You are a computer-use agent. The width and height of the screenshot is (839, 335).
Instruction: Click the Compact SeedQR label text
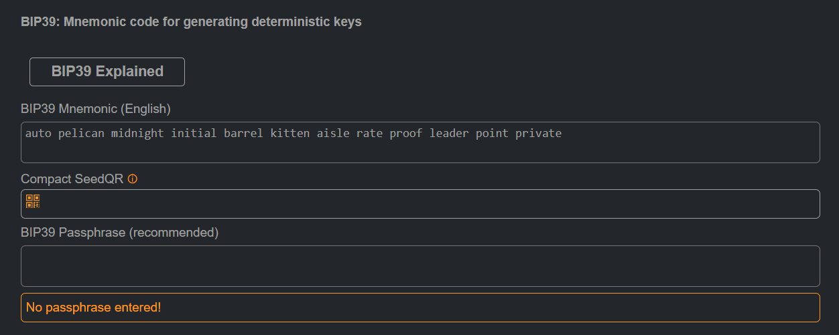pos(72,179)
